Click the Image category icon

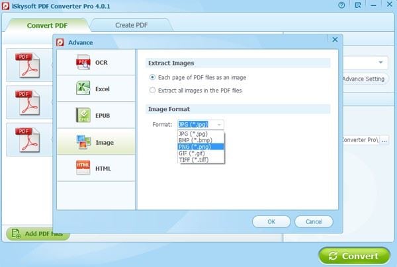pos(83,142)
